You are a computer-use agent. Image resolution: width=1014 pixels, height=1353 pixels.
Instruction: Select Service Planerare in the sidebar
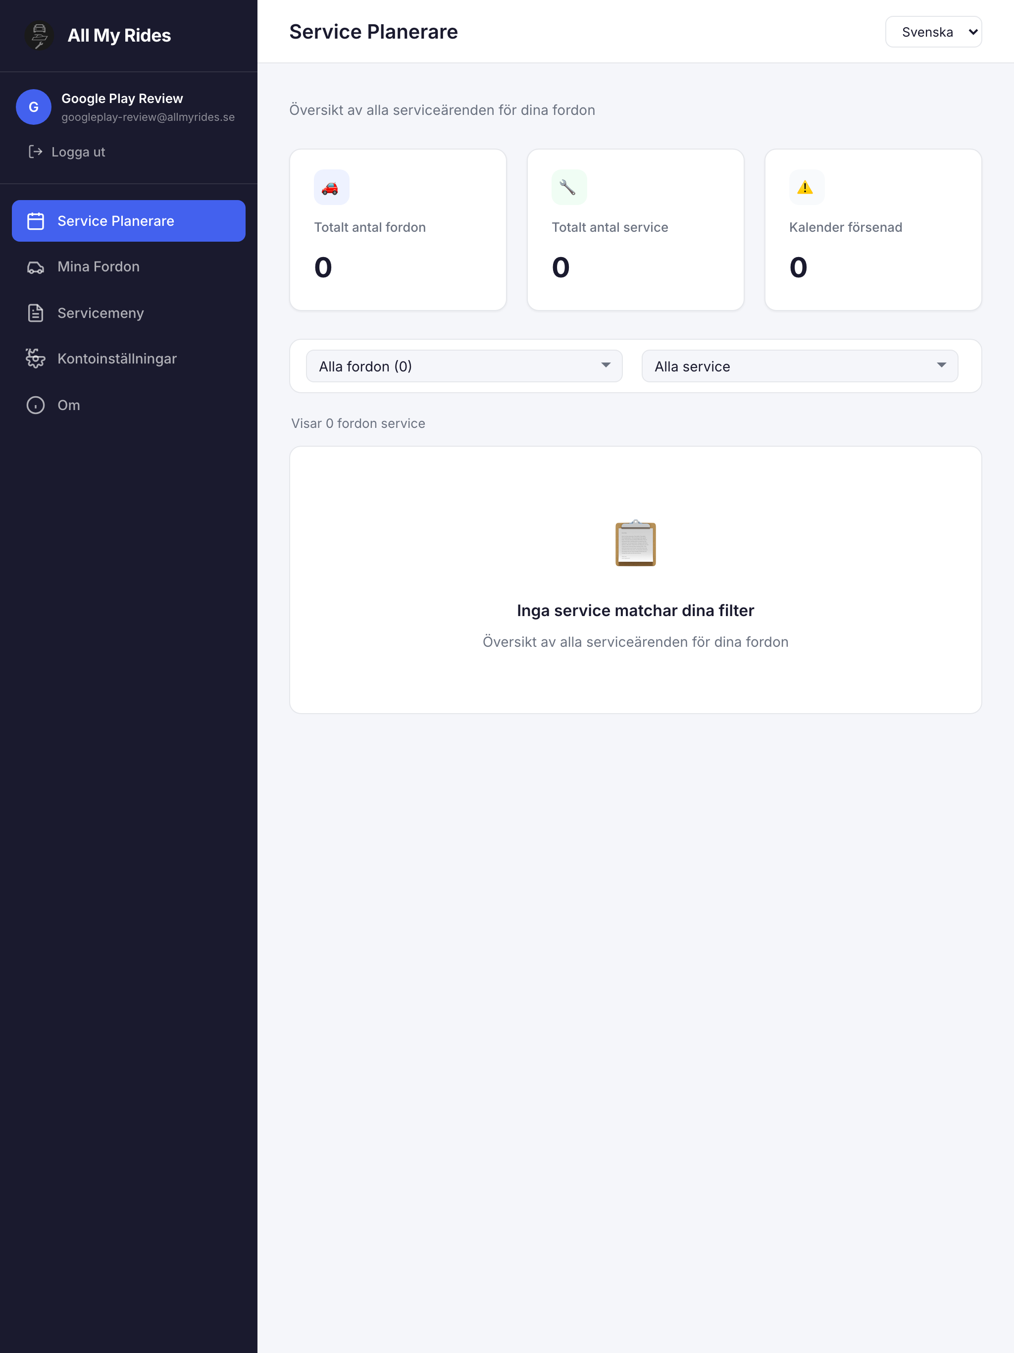point(128,221)
